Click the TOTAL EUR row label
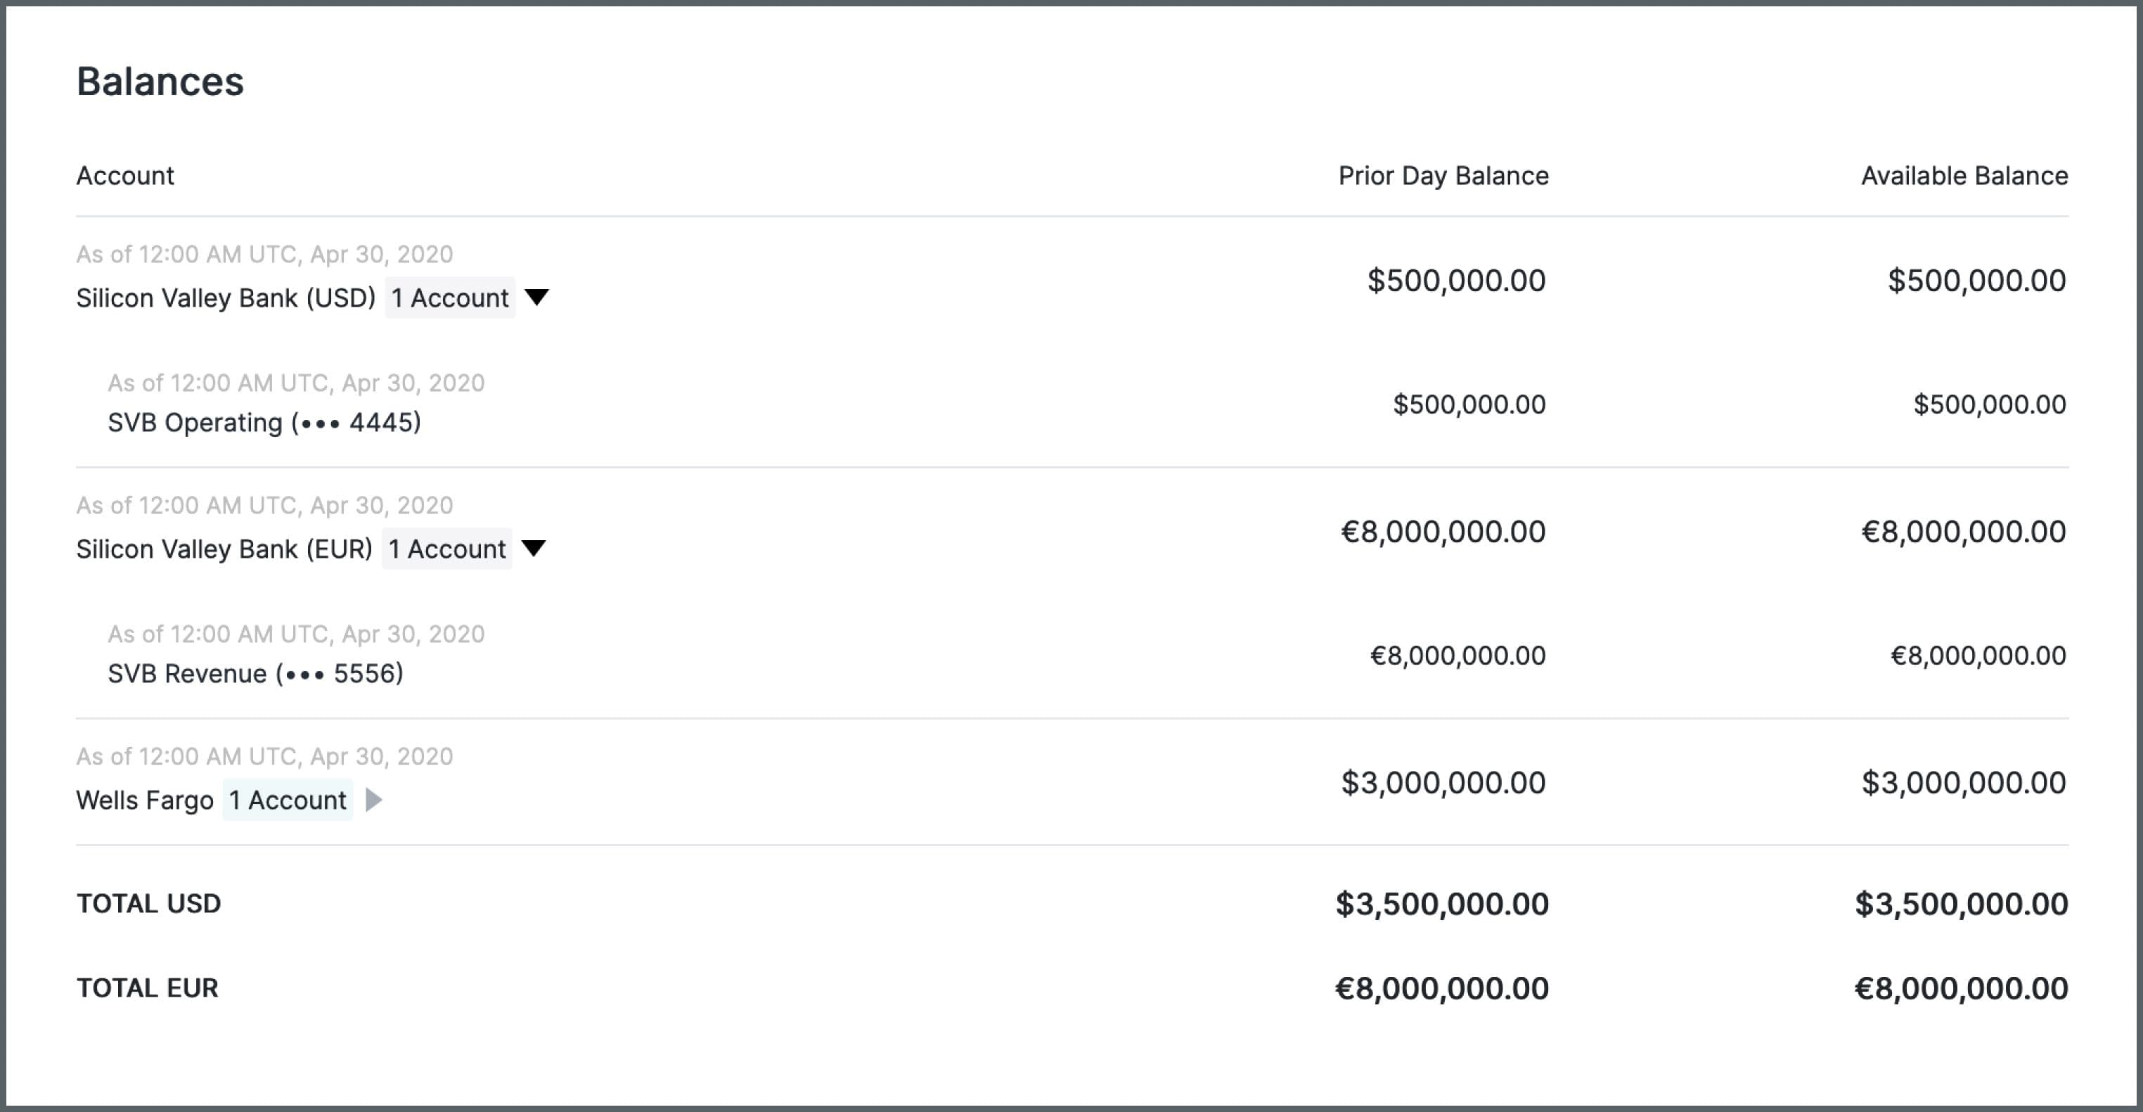Screen dimensions: 2143x1112 [147, 988]
